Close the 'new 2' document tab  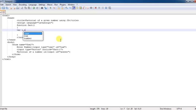[4, 12]
